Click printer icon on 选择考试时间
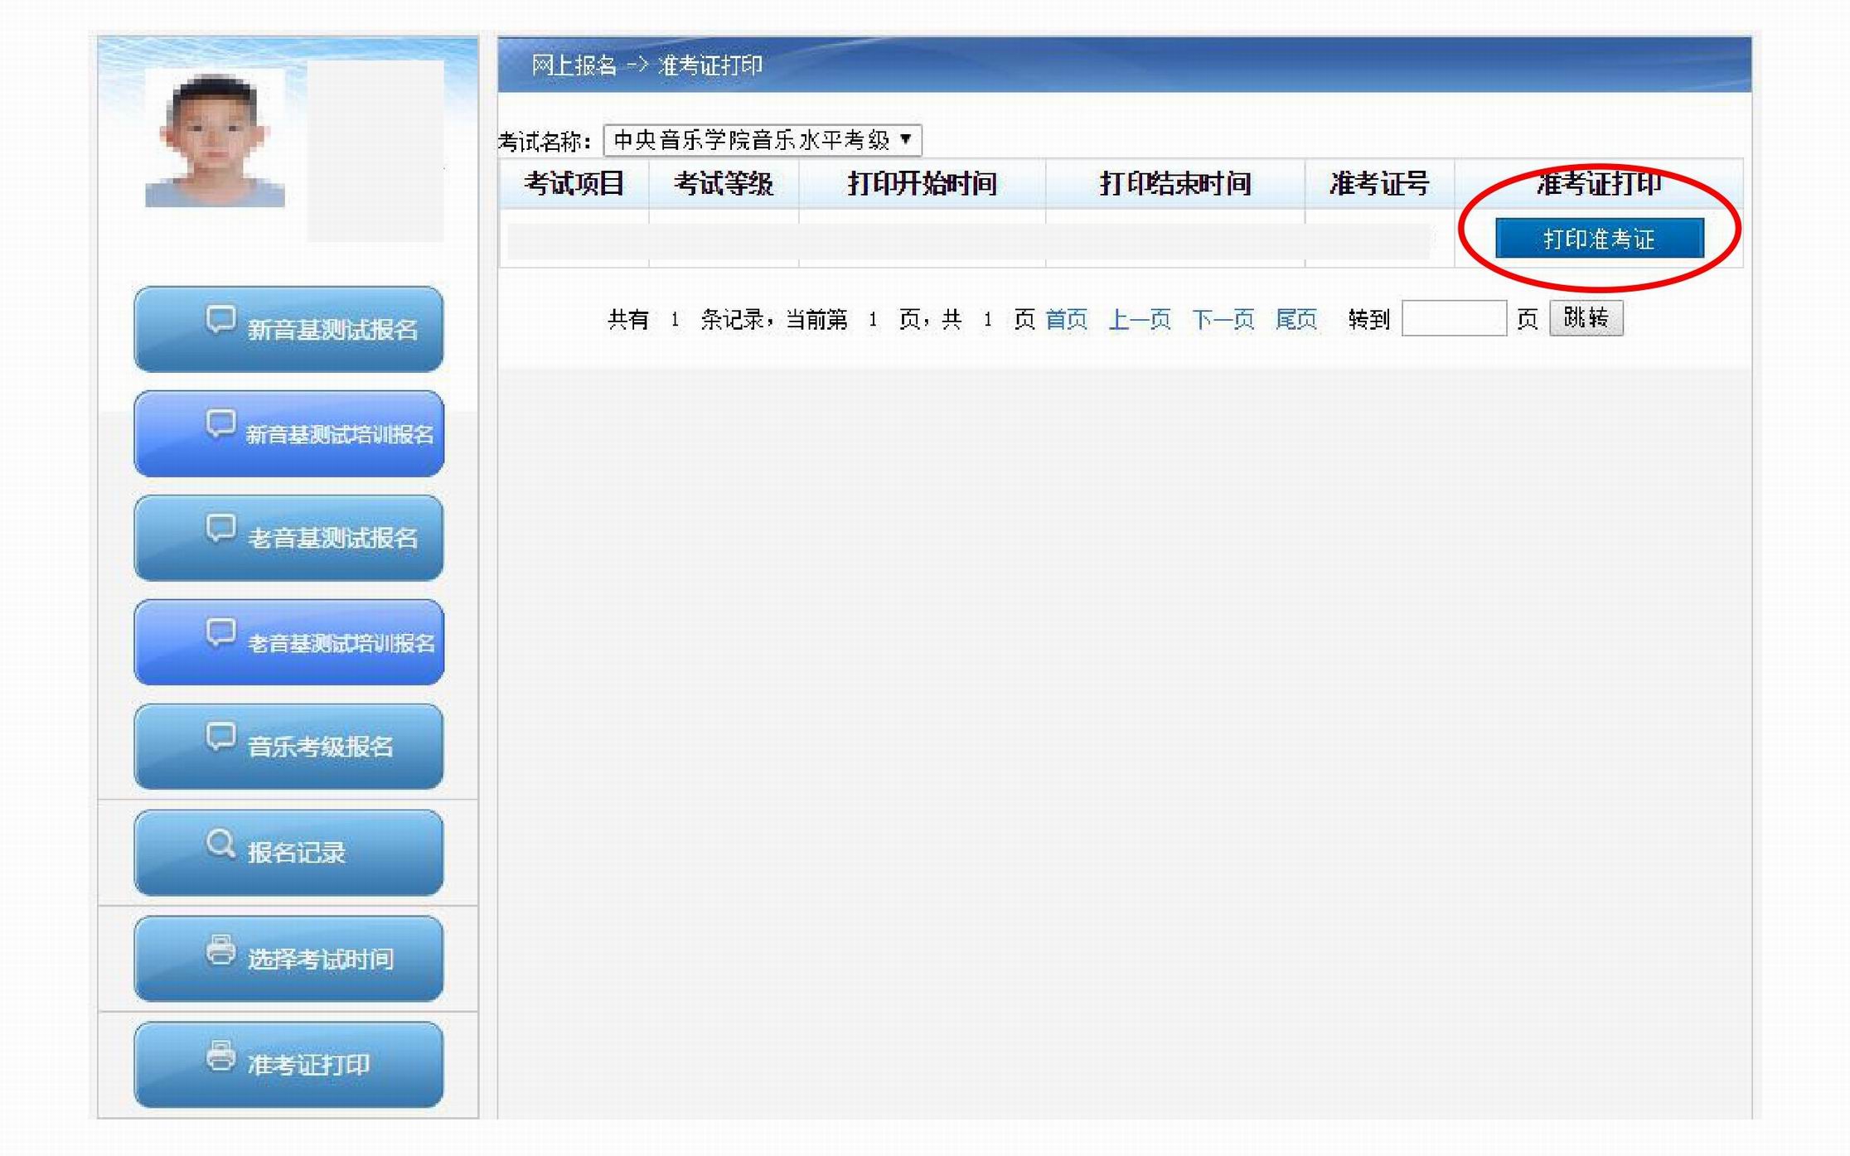The height and width of the screenshot is (1156, 1850). (220, 950)
